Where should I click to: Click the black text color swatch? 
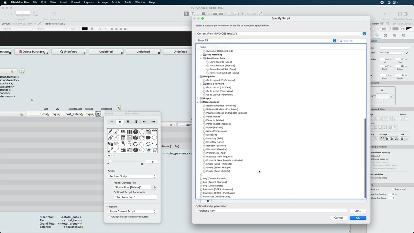84,29
